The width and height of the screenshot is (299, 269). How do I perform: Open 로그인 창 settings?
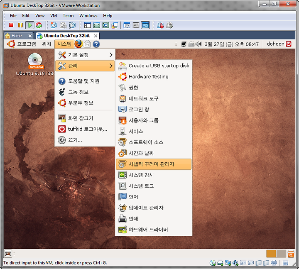[154, 110]
